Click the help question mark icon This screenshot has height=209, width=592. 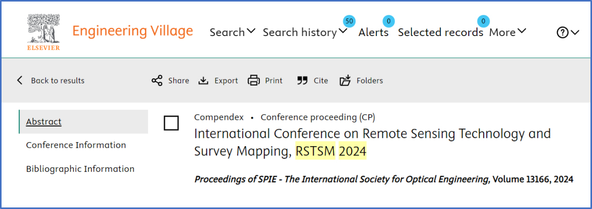[562, 33]
